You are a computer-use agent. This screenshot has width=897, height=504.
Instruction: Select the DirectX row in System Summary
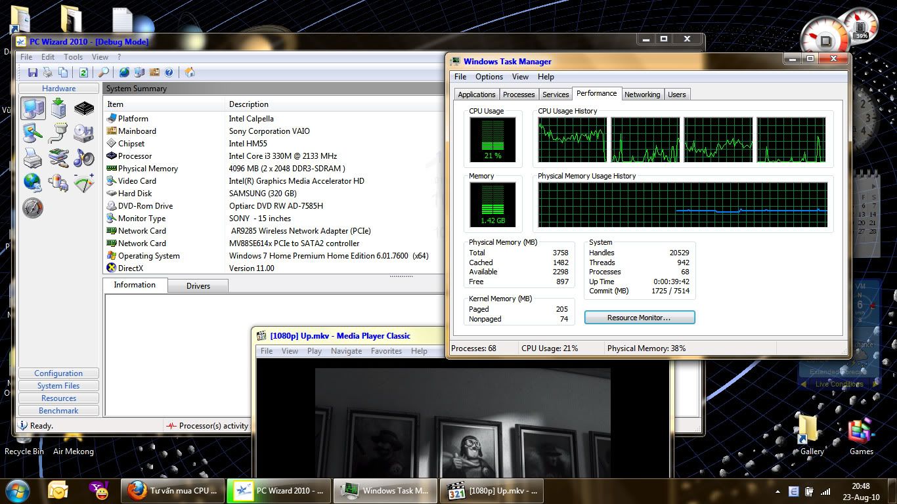click(x=274, y=268)
